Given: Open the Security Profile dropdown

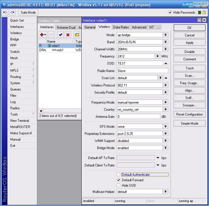Looking at the screenshot, I should pyautogui.click(x=165, y=93).
